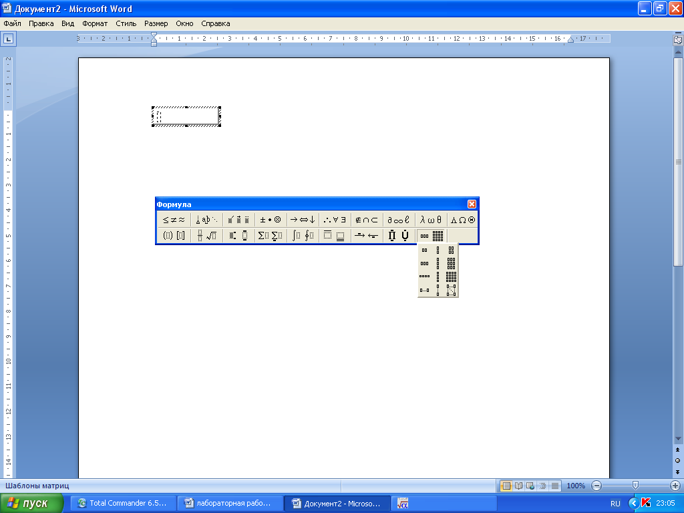This screenshot has height=513, width=684.
Task: Click inside the equation edit box
Action: (186, 116)
